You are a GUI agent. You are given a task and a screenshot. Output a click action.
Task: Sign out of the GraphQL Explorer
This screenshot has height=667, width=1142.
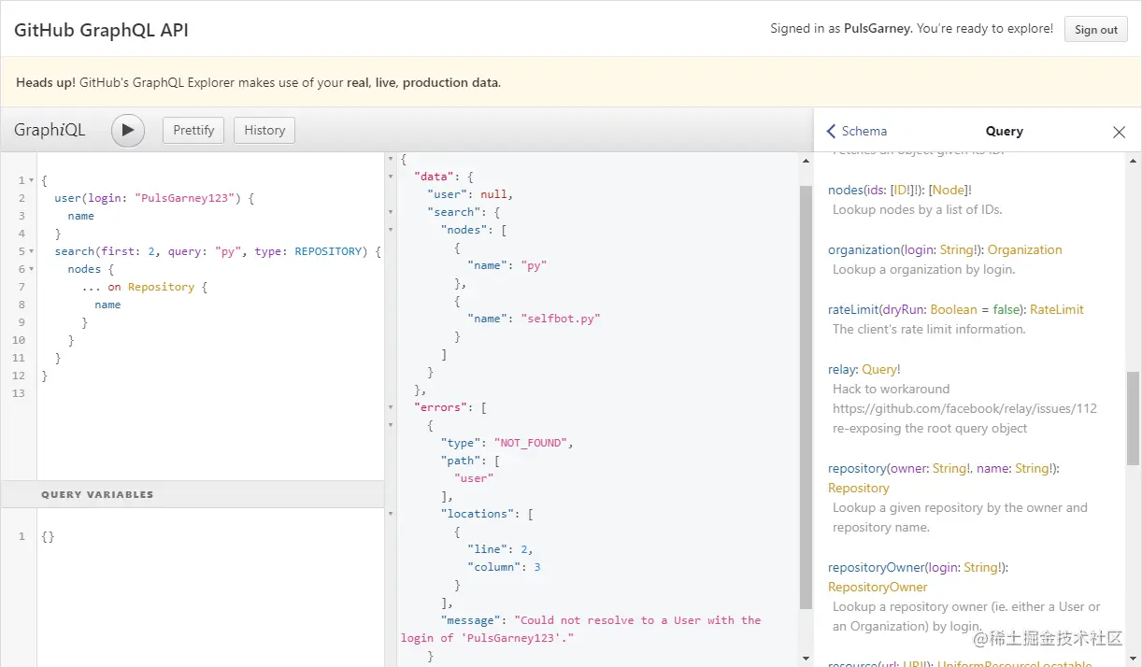pos(1095,29)
